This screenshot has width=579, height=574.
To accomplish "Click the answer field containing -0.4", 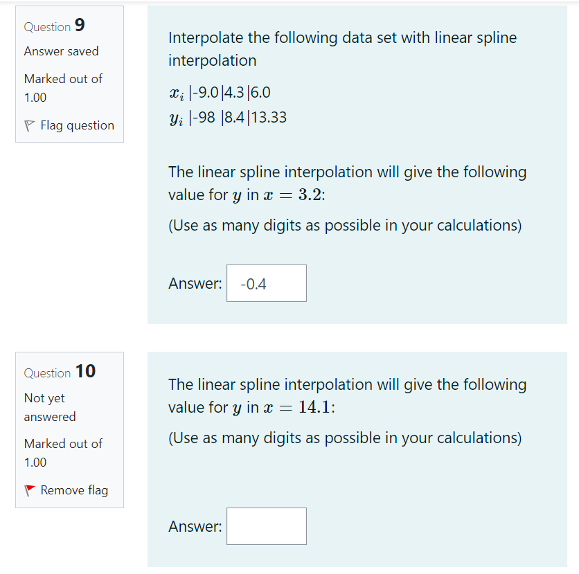I will pyautogui.click(x=266, y=283).
